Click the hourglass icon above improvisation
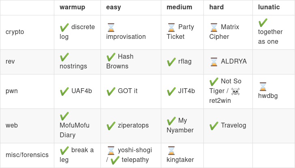295x168 pixels. 111,28
